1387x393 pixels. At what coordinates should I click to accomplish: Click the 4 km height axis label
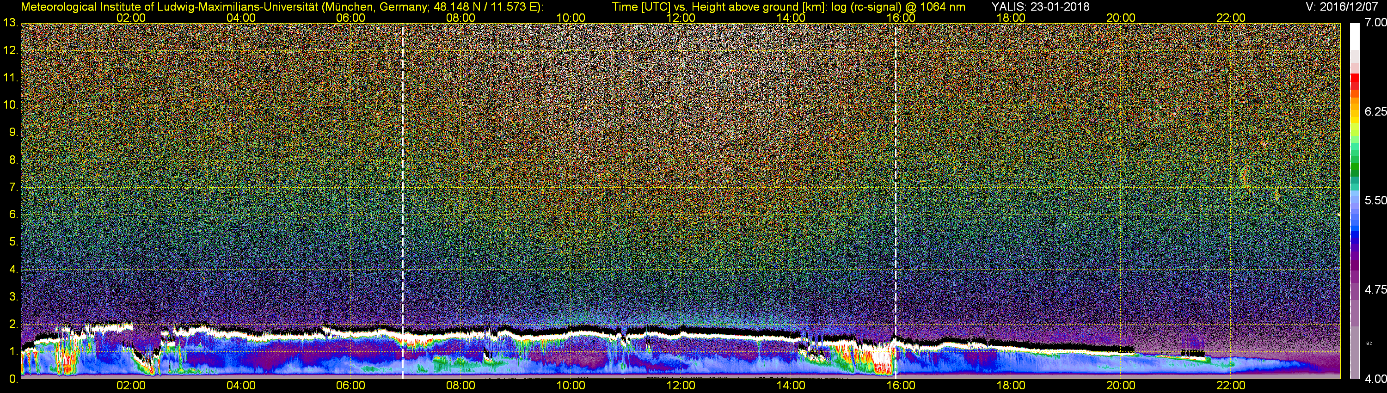click(x=13, y=270)
